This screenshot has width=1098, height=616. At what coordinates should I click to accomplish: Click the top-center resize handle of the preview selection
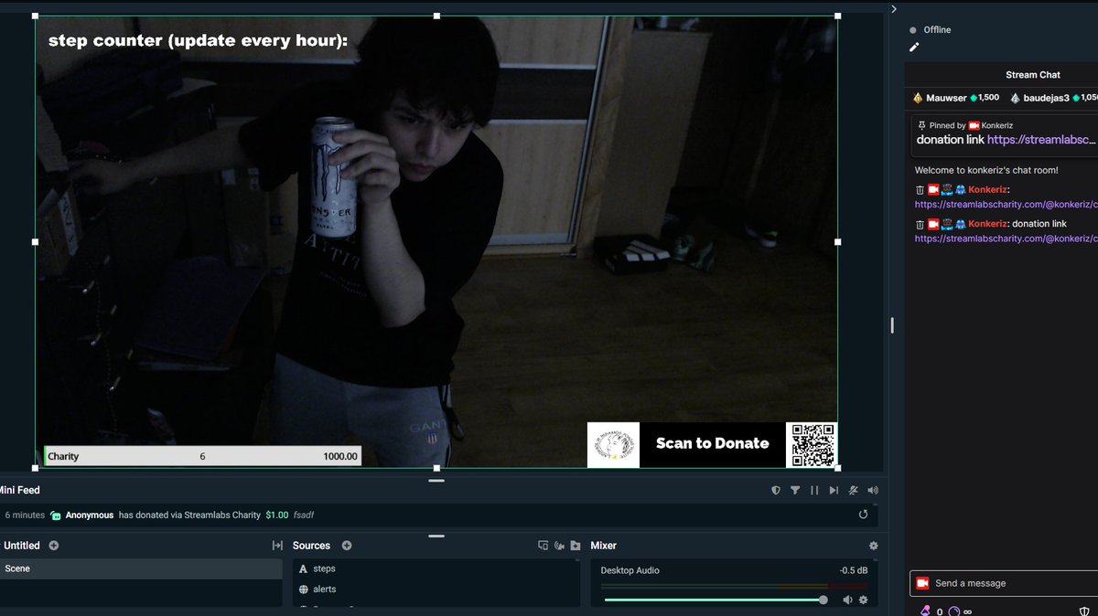click(x=436, y=16)
